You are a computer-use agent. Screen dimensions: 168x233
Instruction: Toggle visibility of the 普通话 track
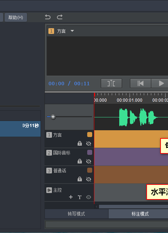point(89,179)
